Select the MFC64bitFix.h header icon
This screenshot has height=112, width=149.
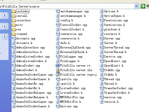pyautogui.click(x=58, y=102)
